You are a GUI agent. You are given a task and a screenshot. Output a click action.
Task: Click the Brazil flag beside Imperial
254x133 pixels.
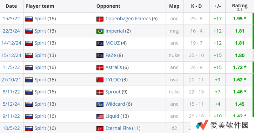(100, 31)
